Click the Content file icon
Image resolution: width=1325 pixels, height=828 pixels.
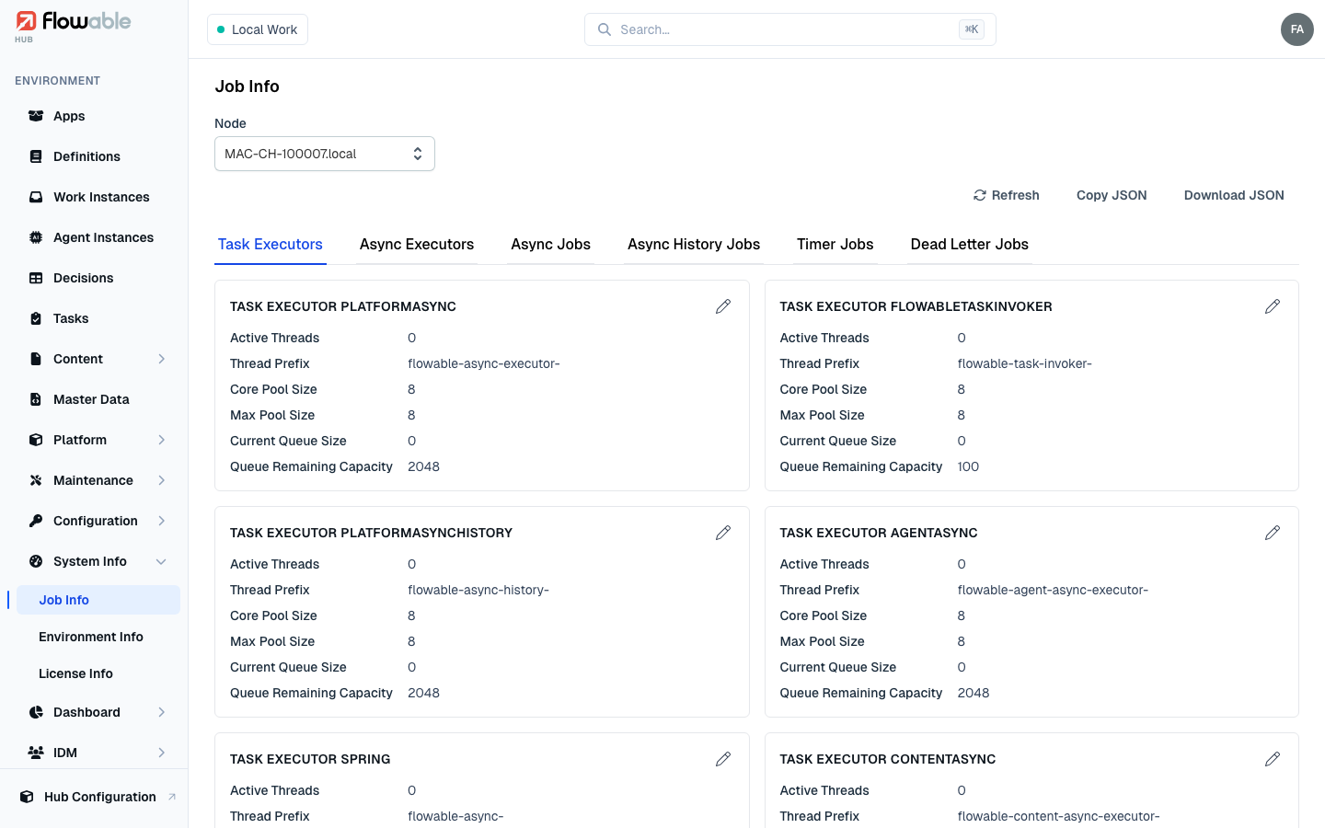36,359
